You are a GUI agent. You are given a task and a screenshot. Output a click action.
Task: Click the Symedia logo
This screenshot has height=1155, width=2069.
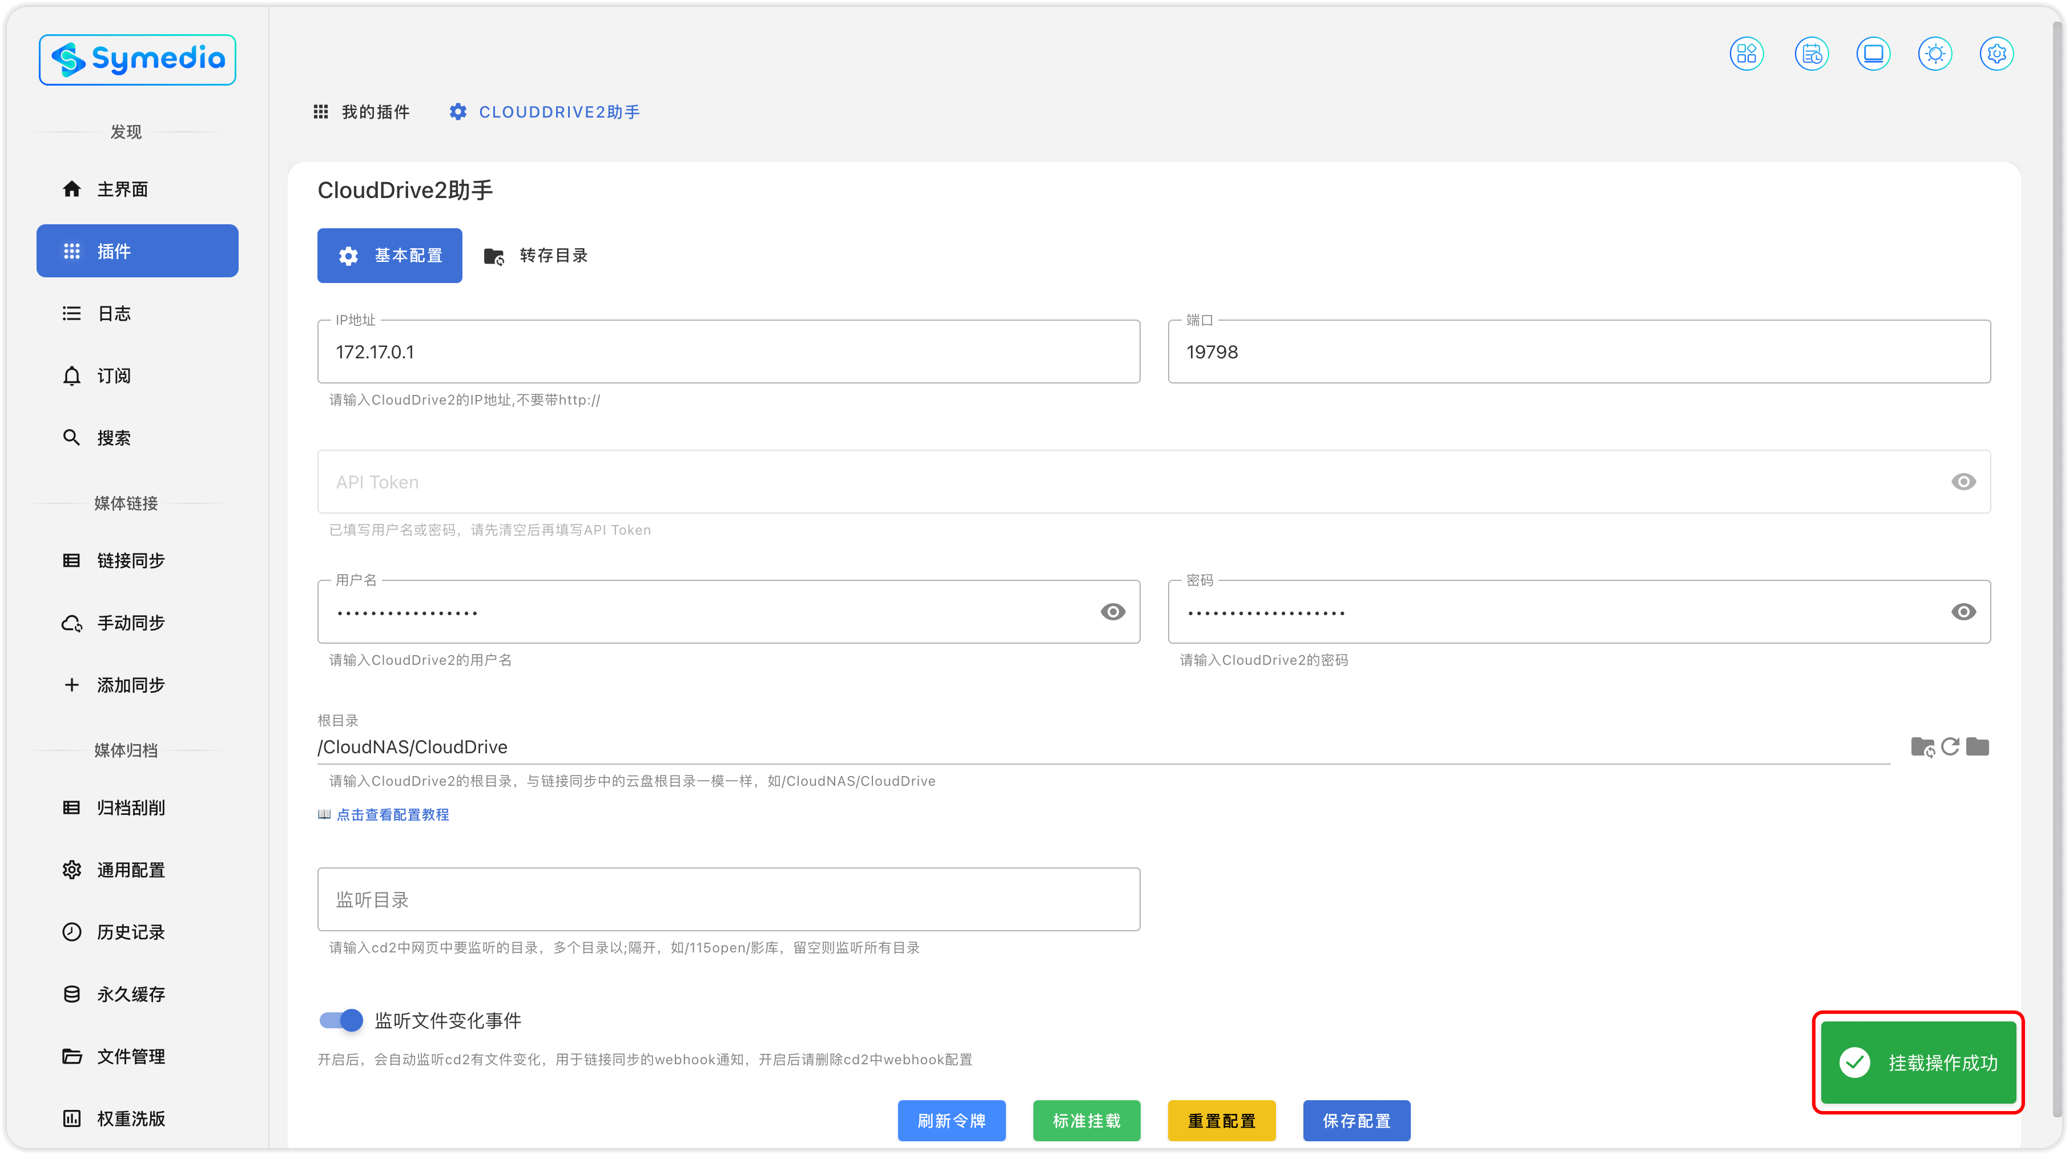(x=138, y=59)
